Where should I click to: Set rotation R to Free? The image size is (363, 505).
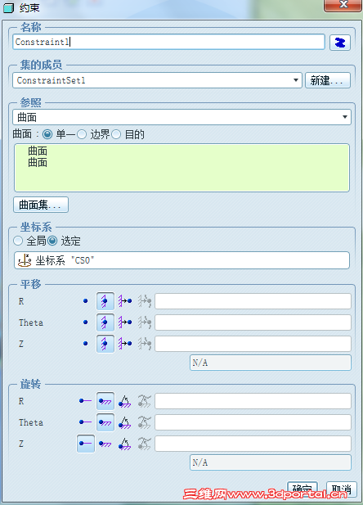click(x=85, y=401)
